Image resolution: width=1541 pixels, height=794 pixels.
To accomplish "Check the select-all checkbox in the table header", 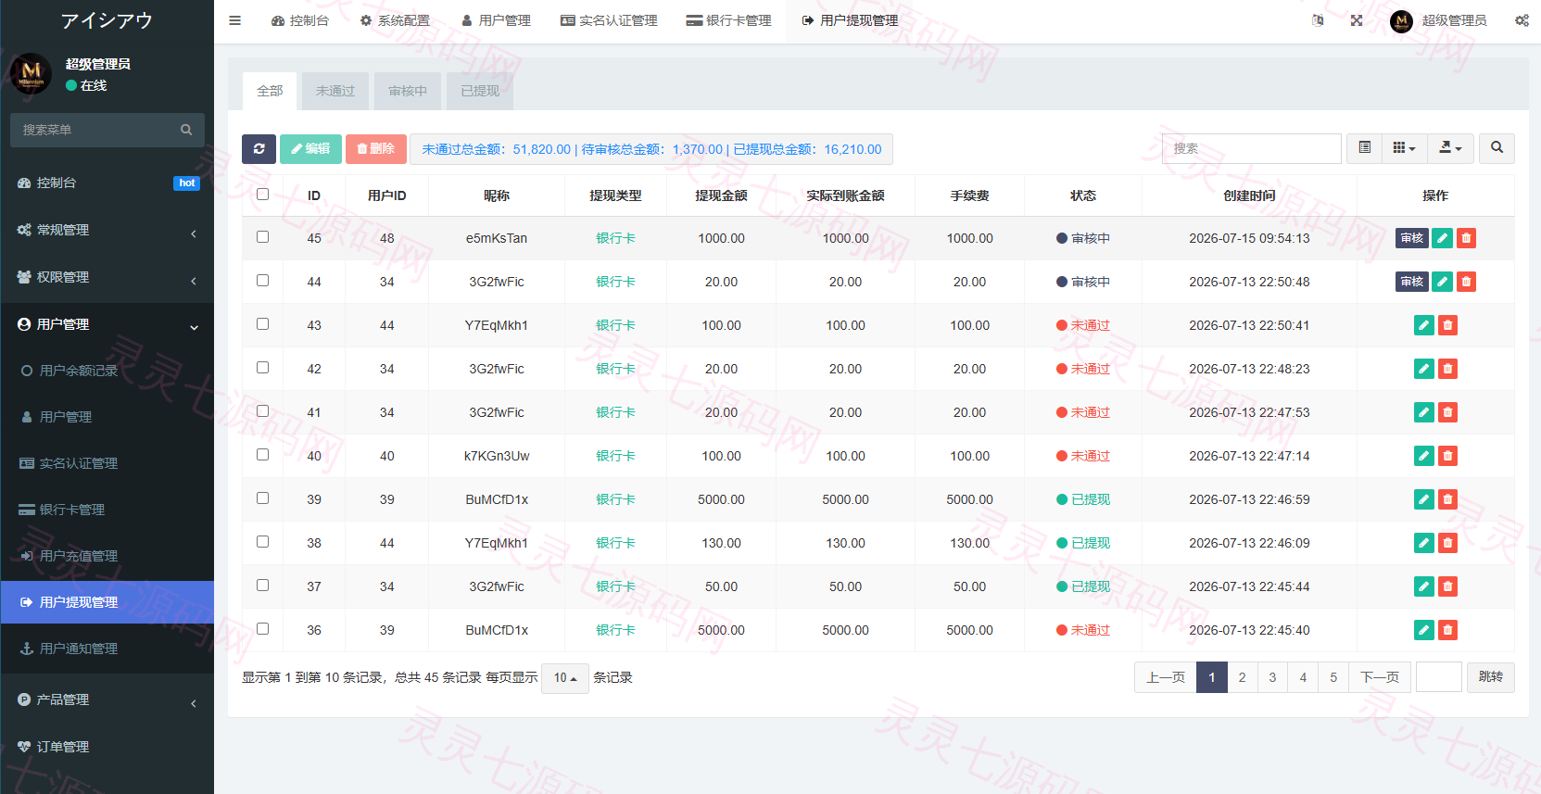I will (x=263, y=195).
